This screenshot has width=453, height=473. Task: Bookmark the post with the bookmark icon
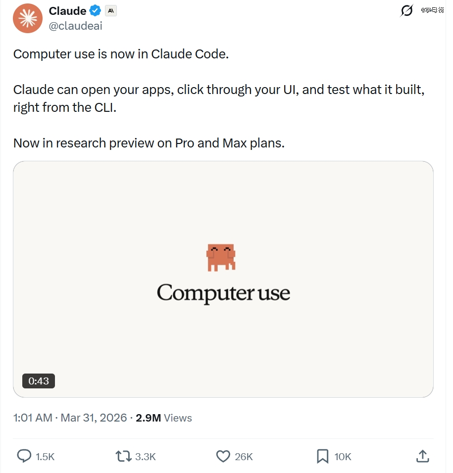point(322,456)
